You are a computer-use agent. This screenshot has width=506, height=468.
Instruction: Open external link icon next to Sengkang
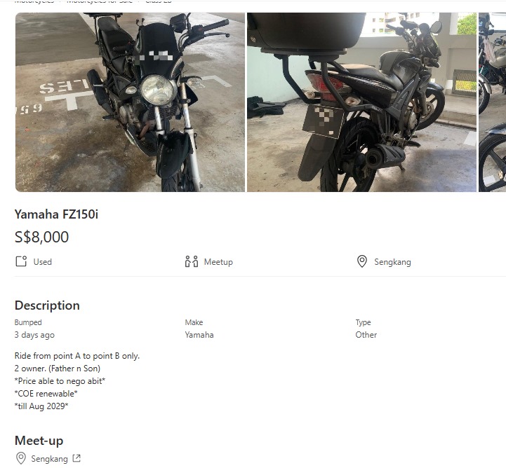click(76, 458)
